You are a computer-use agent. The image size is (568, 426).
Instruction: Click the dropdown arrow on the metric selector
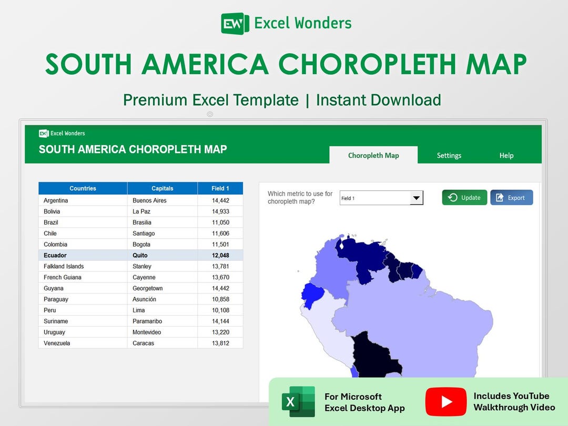(415, 198)
